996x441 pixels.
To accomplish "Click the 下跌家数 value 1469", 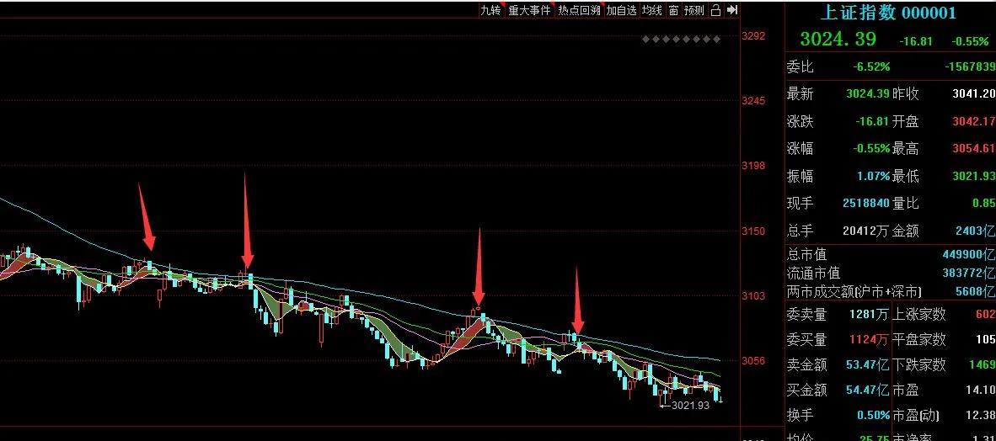I will click(x=982, y=364).
